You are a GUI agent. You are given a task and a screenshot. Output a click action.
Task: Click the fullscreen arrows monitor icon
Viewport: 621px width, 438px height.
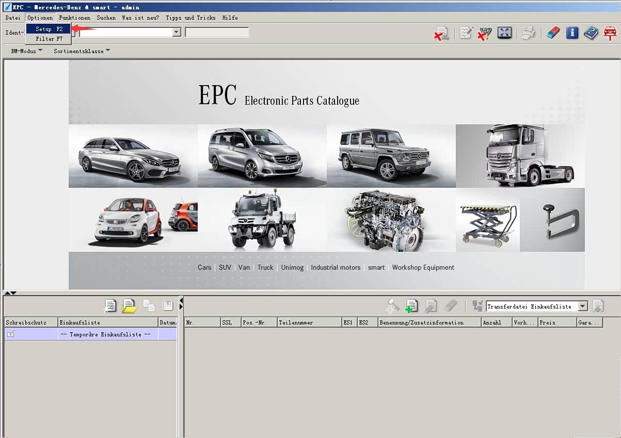tap(504, 33)
